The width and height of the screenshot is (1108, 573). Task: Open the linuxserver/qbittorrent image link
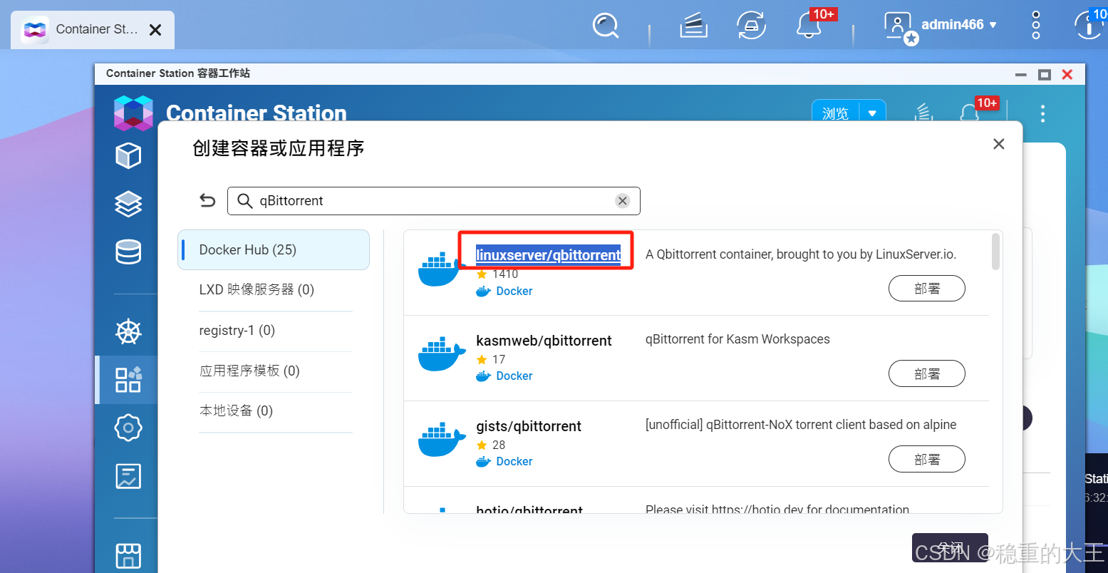pos(549,255)
